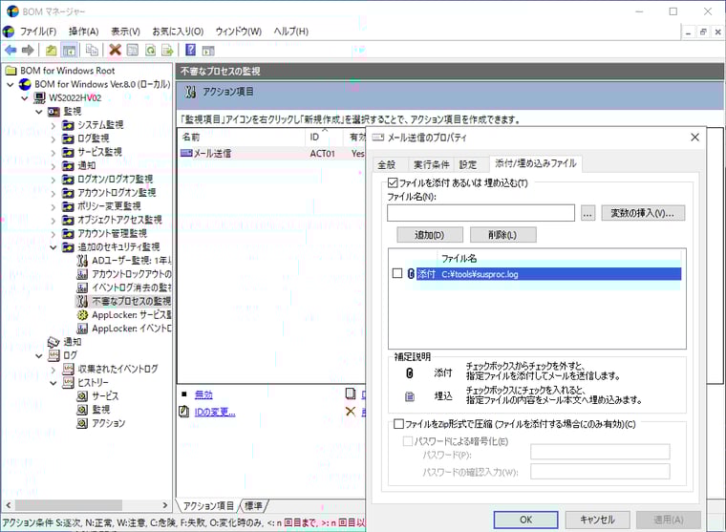Click the 削除(L) button
The width and height of the screenshot is (726, 532).
click(x=502, y=235)
